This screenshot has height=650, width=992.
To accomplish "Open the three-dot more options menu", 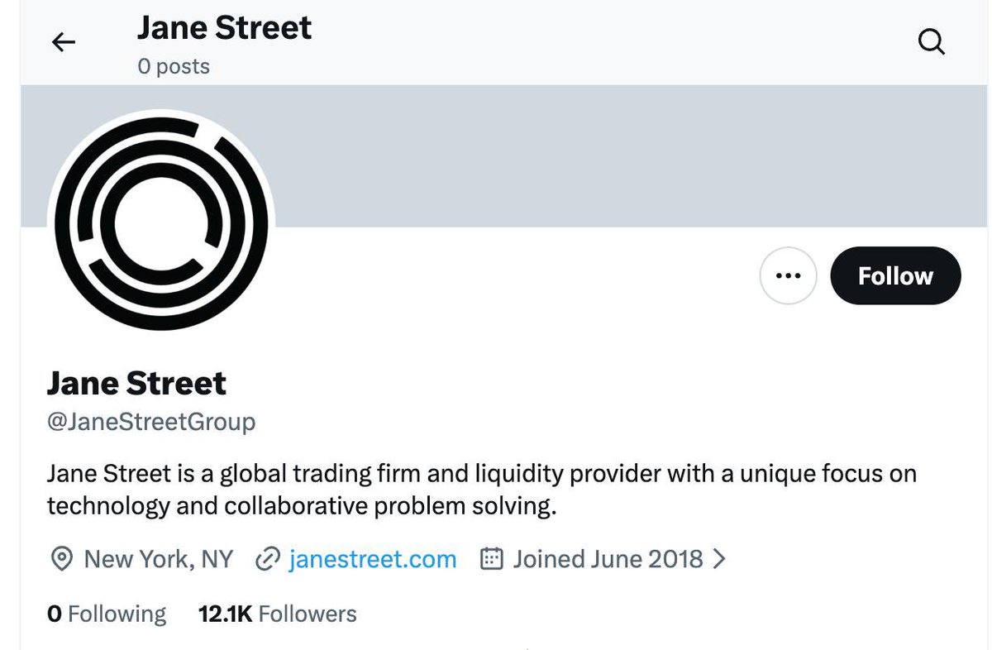I will 788,275.
